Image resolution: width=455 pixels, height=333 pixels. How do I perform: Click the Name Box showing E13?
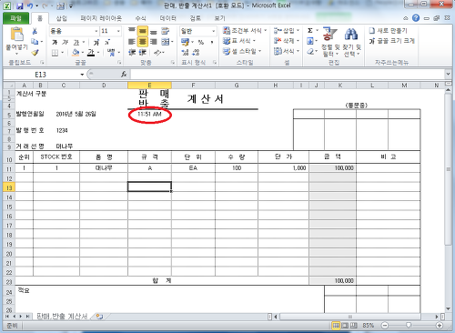click(x=44, y=75)
